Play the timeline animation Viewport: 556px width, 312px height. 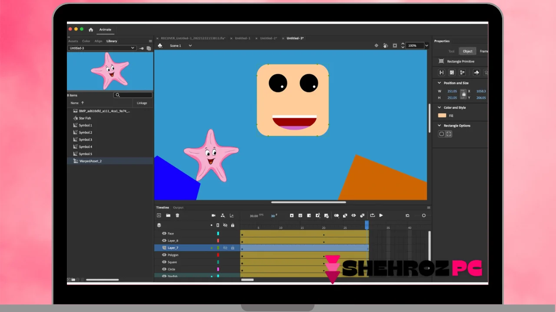pos(381,215)
